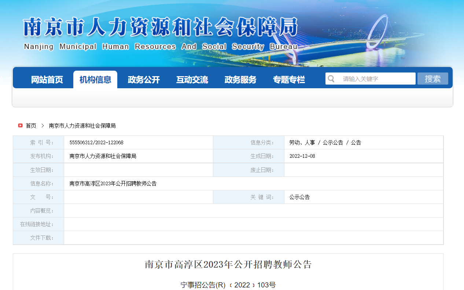This screenshot has height=290, width=464.
Task: Click the index number 555506312/2022-122068
Action: pyautogui.click(x=96, y=142)
